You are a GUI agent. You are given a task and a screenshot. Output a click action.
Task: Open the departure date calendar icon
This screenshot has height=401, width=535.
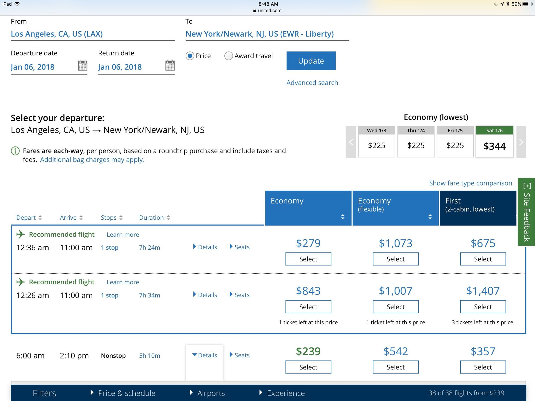82,65
